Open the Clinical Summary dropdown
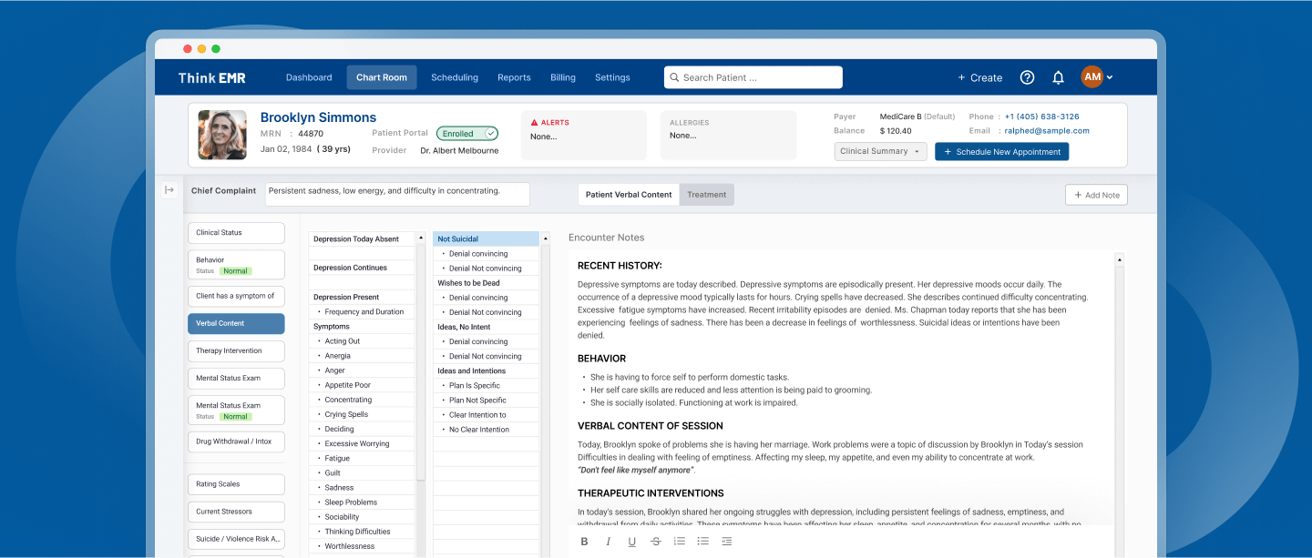The image size is (1312, 558). point(880,151)
